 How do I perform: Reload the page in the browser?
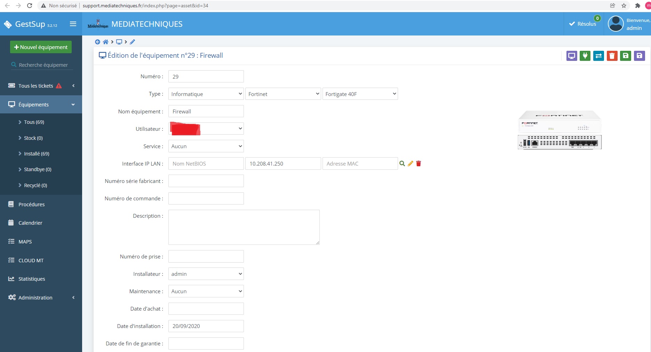tap(30, 6)
